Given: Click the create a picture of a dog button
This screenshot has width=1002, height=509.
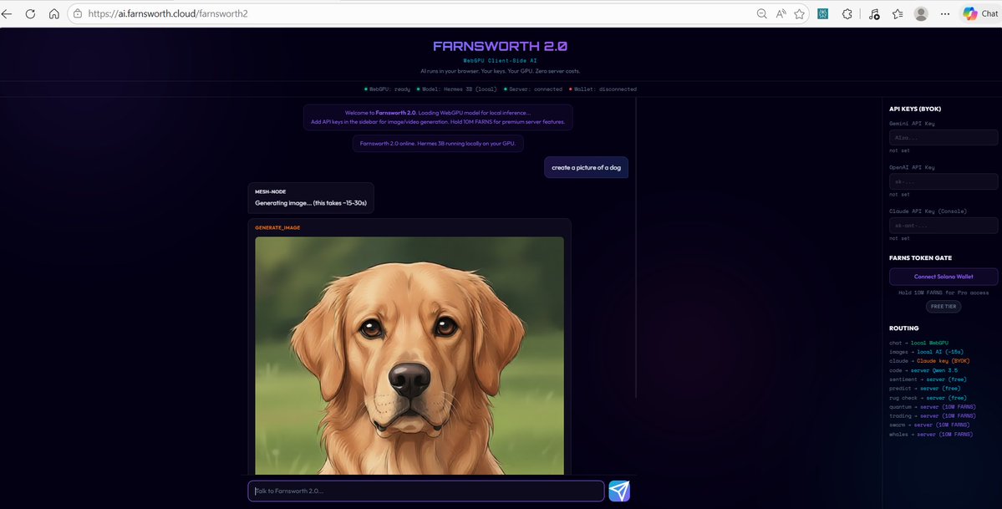Looking at the screenshot, I should (x=586, y=167).
